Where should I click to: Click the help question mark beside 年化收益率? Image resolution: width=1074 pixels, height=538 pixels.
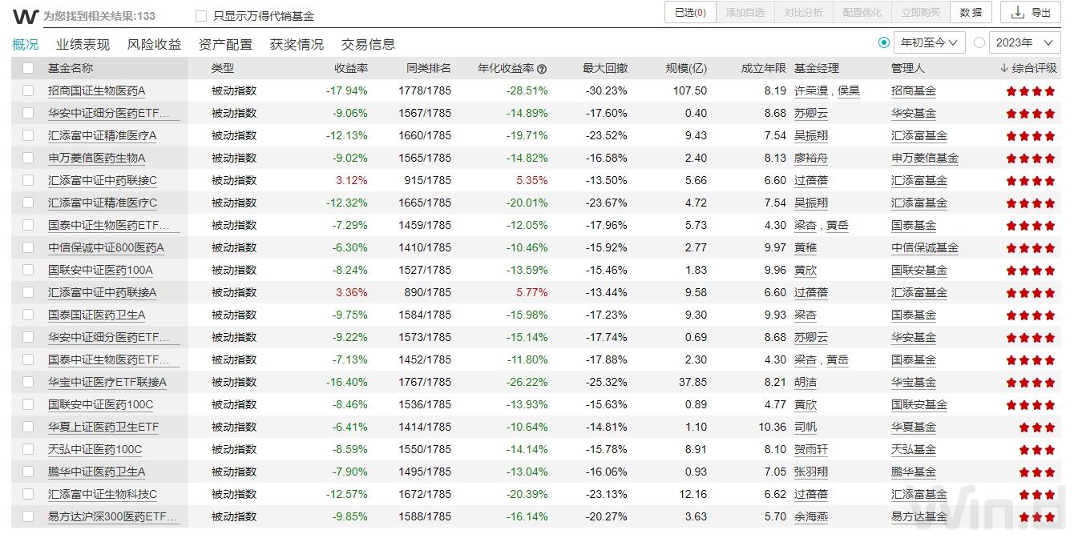(542, 69)
